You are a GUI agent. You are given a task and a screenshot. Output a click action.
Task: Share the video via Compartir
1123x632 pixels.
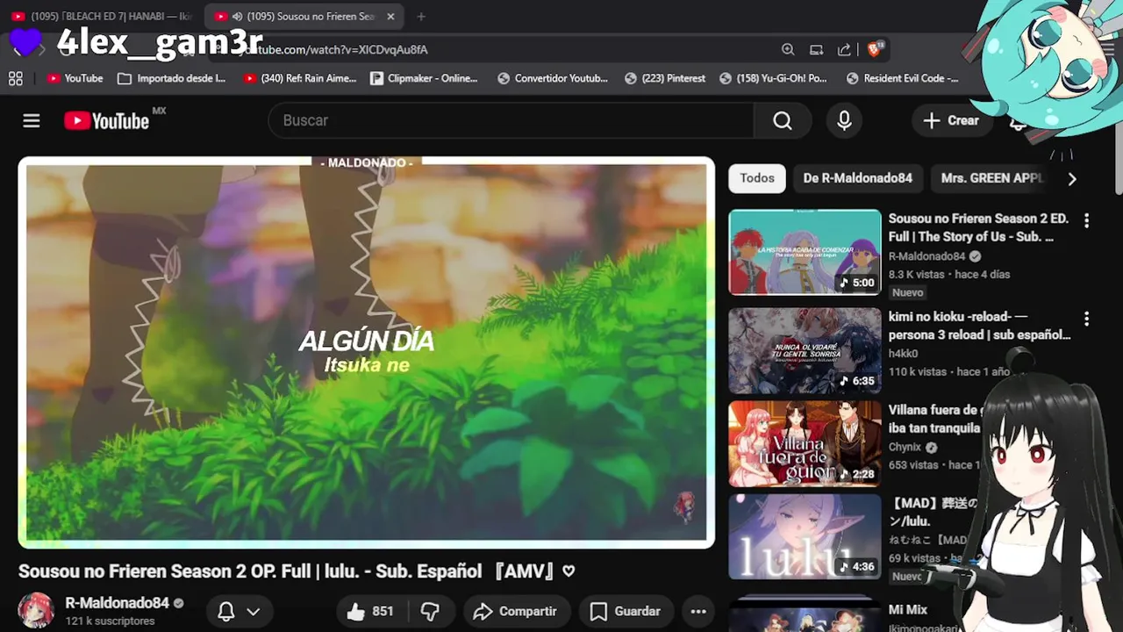515,612
